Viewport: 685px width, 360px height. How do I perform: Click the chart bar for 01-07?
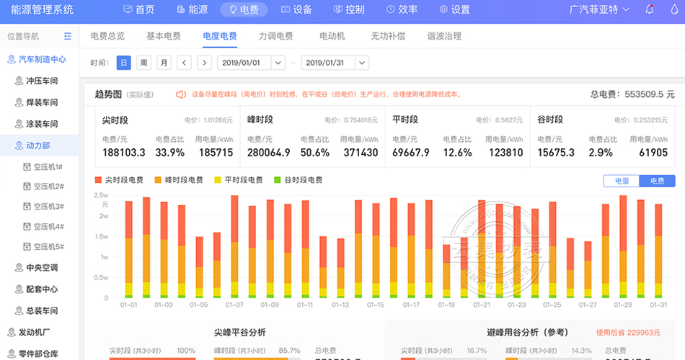[x=234, y=245]
